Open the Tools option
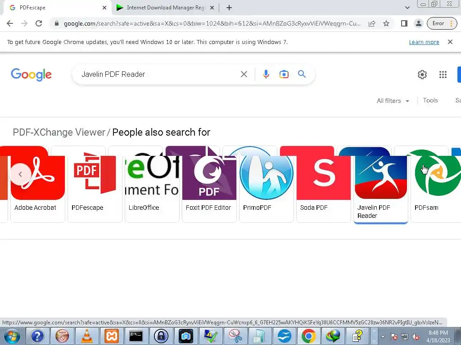Screen dimensions: 461x345 point(430,100)
